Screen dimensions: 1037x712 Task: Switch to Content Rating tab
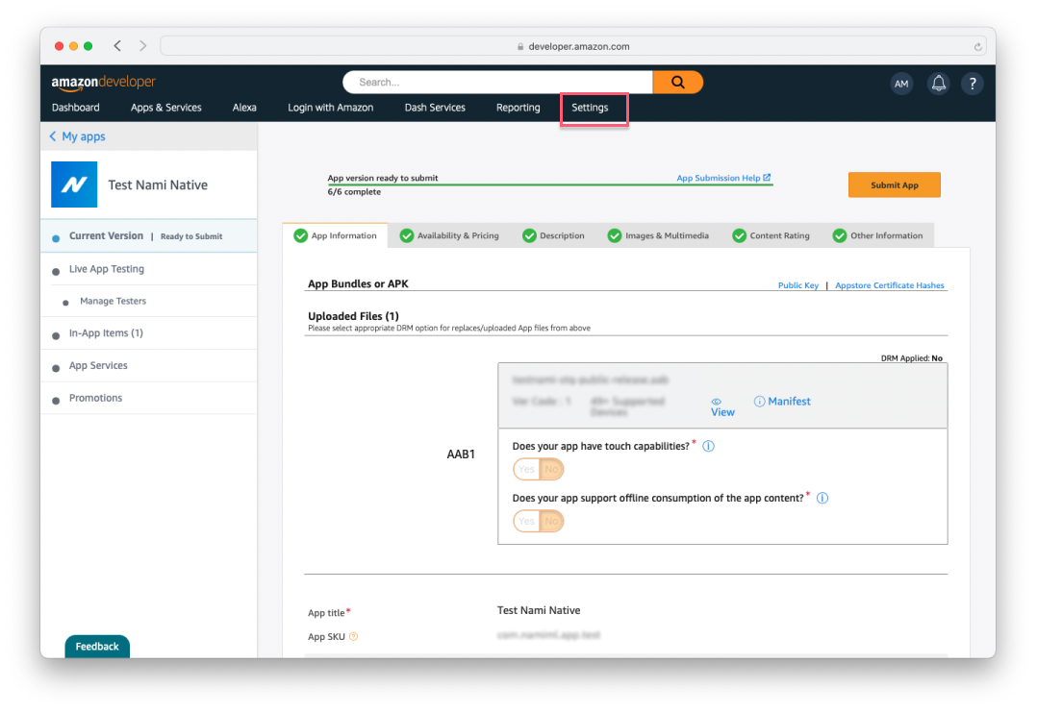[771, 235]
